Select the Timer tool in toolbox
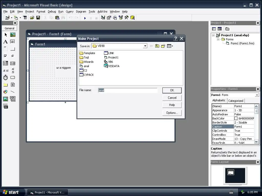Screen dimensions: 262x196 pyautogui.click(x=6, y=78)
